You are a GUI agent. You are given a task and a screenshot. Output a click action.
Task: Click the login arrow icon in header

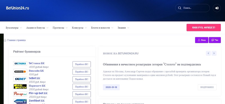(x=217, y=8)
